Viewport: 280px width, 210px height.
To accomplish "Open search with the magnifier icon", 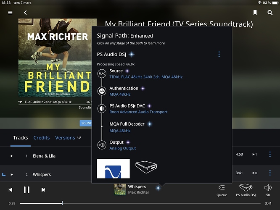I will (270, 13).
